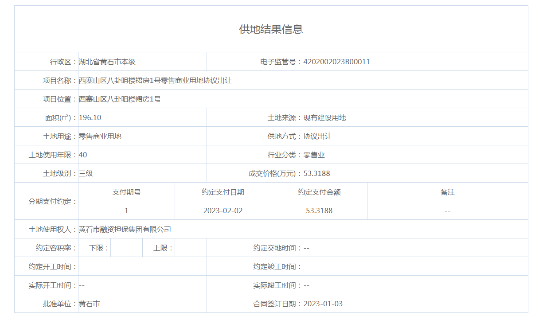
Task: Select the contract signing date 2023-01-03
Action: pyautogui.click(x=323, y=304)
